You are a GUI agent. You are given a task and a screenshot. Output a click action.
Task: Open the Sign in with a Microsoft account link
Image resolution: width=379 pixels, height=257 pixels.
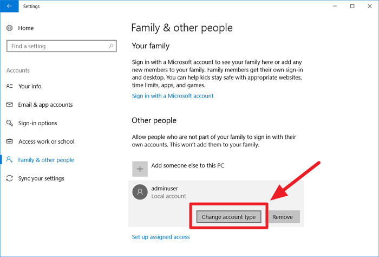[x=173, y=96]
